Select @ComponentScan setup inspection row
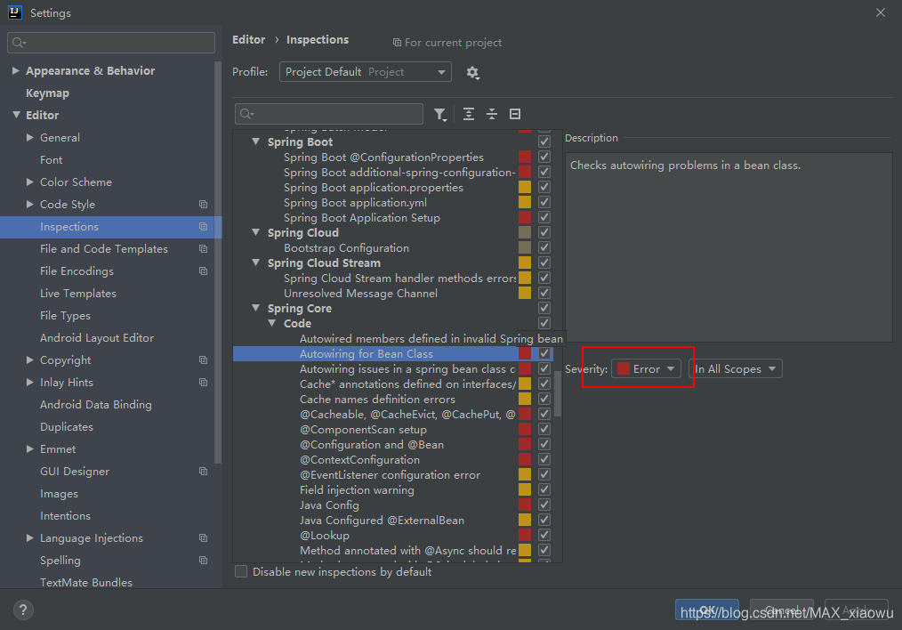The width and height of the screenshot is (902, 630). (x=363, y=429)
